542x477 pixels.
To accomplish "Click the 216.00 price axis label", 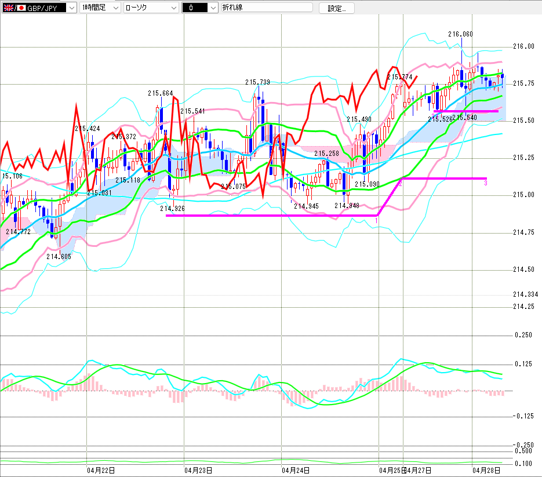I will point(523,46).
